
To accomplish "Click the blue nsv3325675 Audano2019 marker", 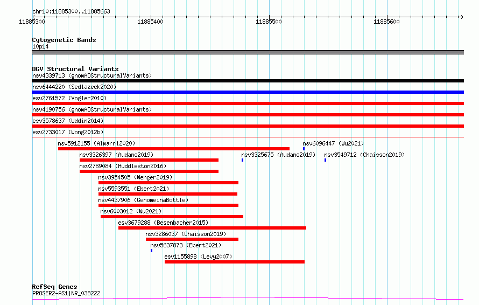I will (x=243, y=160).
